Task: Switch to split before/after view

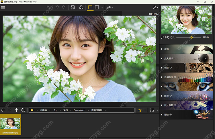Action: (97, 7)
